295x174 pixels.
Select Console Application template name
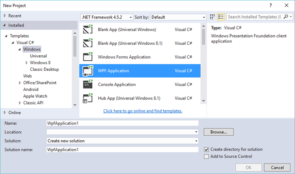tap(117, 84)
